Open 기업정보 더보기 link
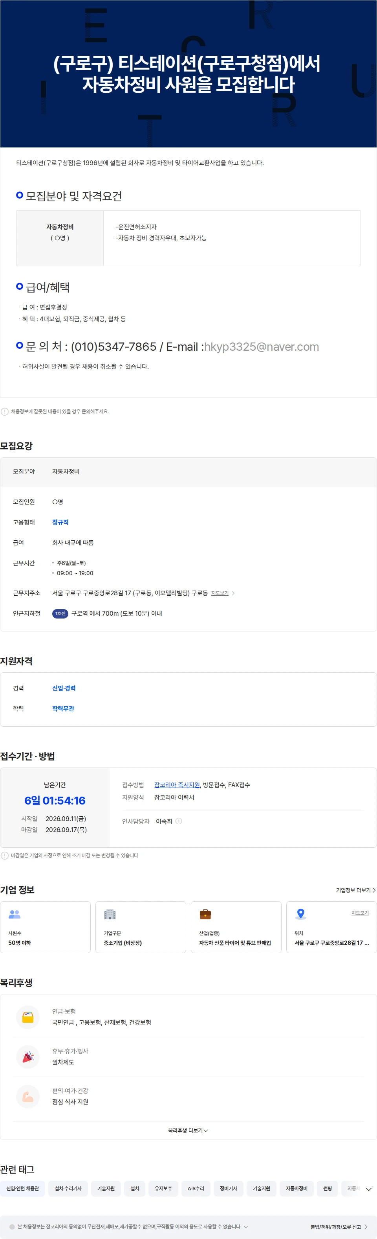The width and height of the screenshot is (377, 1239). tap(356, 890)
